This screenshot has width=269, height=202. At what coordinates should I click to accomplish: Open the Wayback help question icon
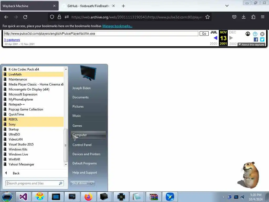(x=255, y=34)
